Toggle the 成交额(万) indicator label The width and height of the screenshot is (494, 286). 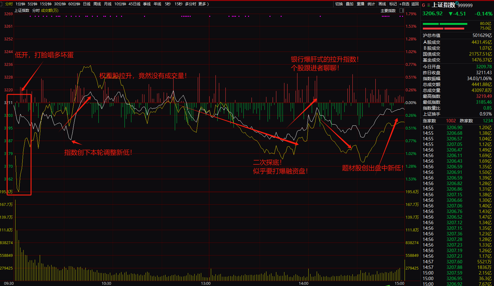click(x=50, y=11)
